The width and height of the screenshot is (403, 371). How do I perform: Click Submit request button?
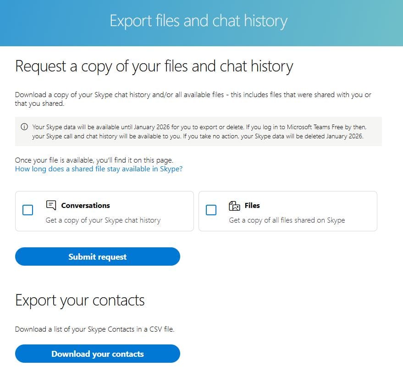98,256
